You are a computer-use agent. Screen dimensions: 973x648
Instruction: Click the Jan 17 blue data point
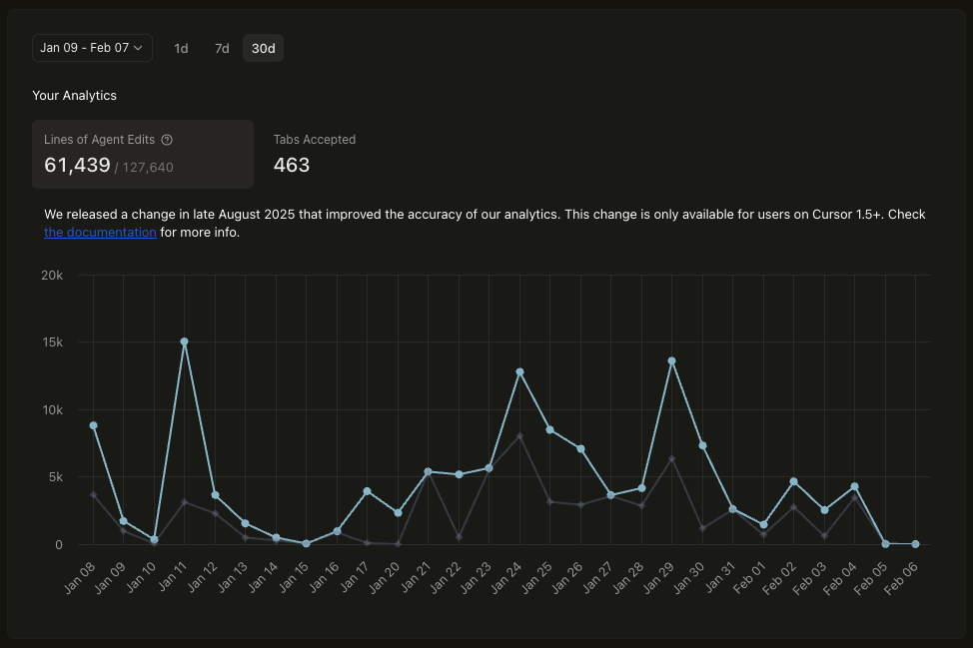368,491
